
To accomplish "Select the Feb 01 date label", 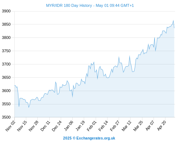I will tap(92, 126).
